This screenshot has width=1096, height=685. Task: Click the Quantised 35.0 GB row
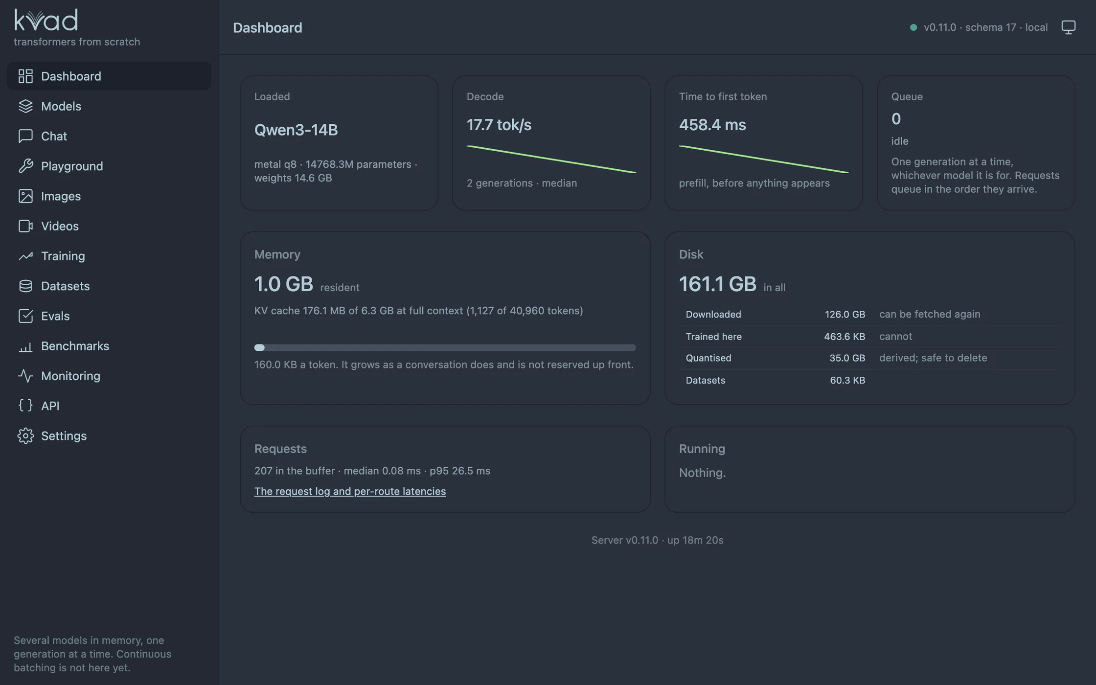point(869,358)
